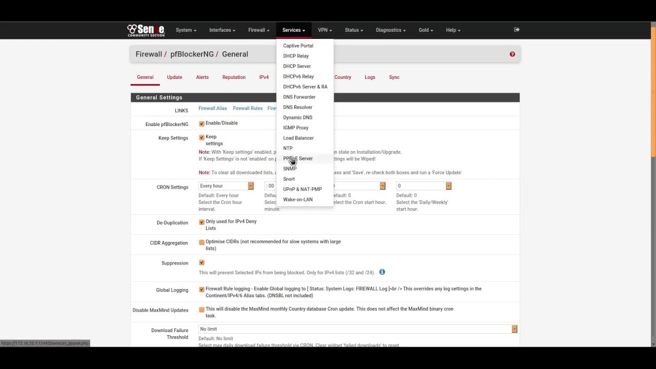656x369 pixels.
Task: Switch to the Update tab
Action: coord(174,77)
